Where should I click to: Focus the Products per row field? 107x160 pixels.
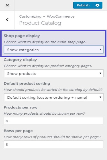click(x=53, y=121)
